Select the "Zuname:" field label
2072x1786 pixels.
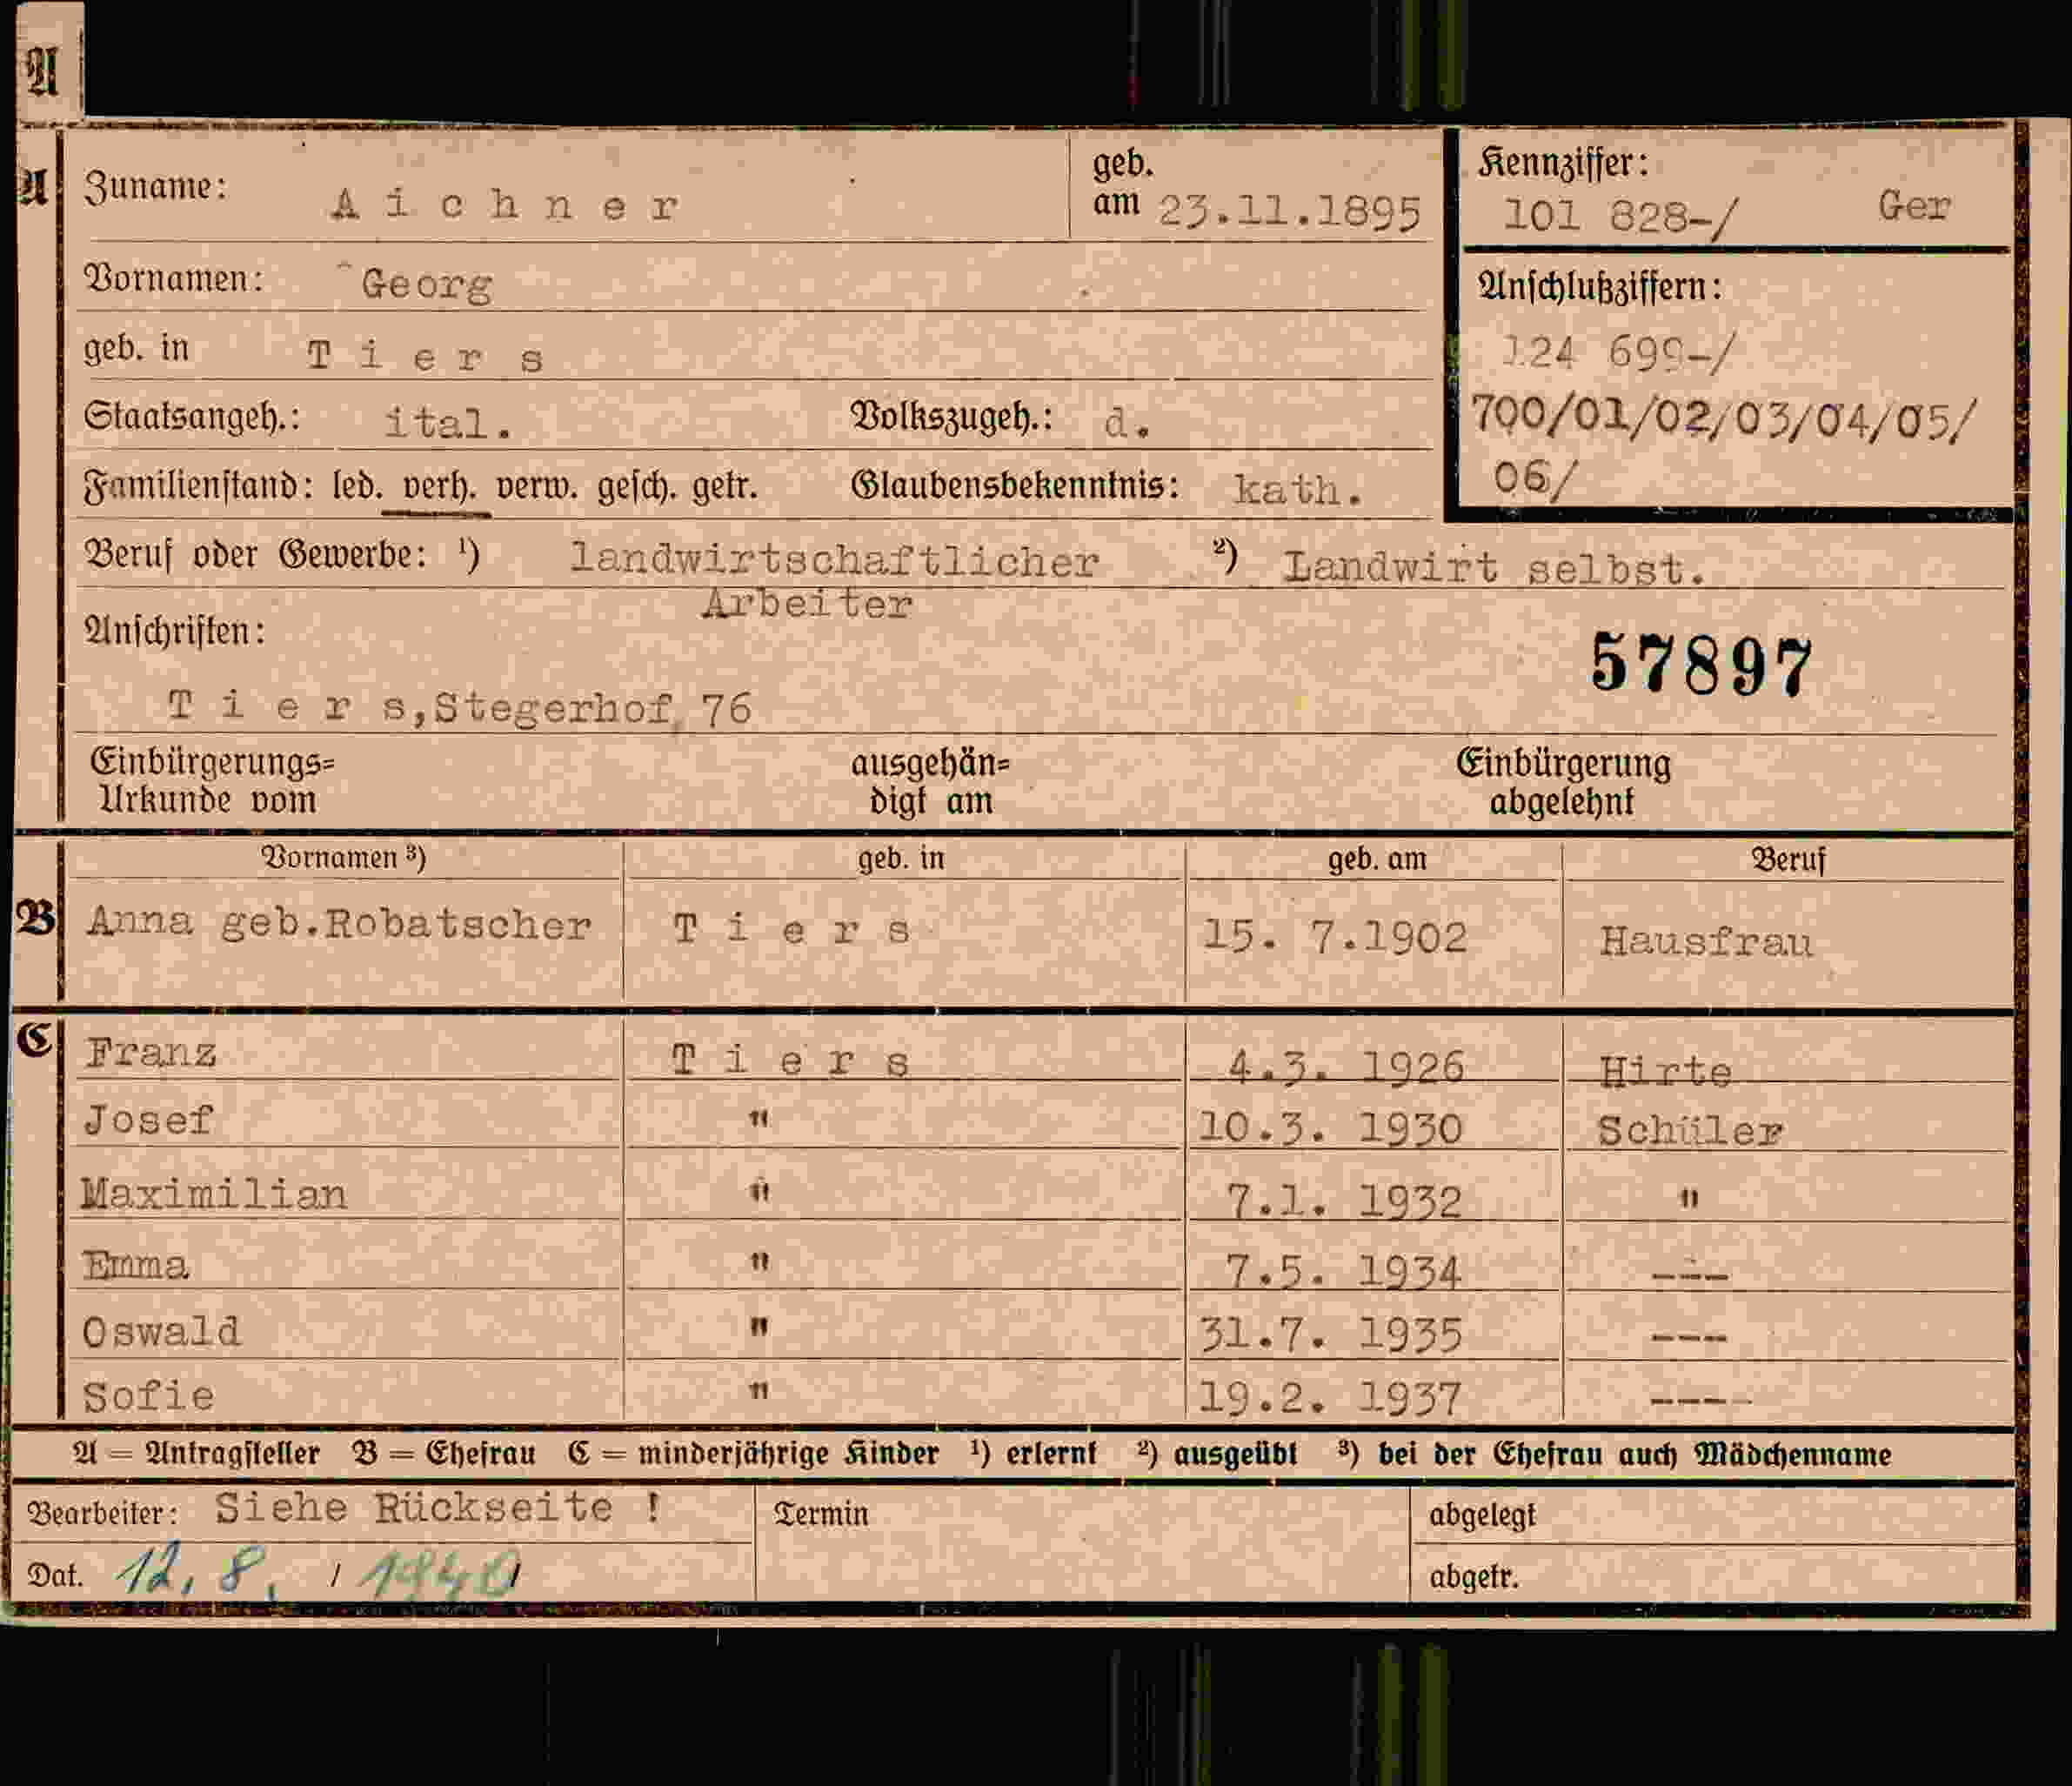(x=156, y=187)
